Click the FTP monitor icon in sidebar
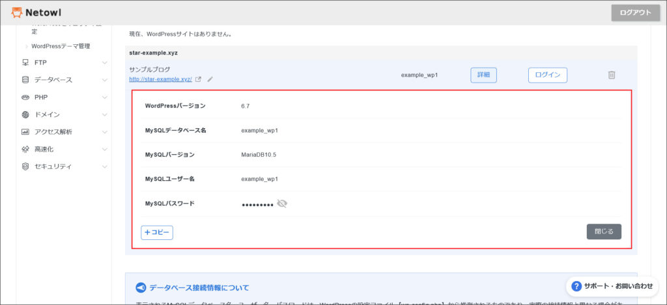667x305 pixels. [25, 62]
